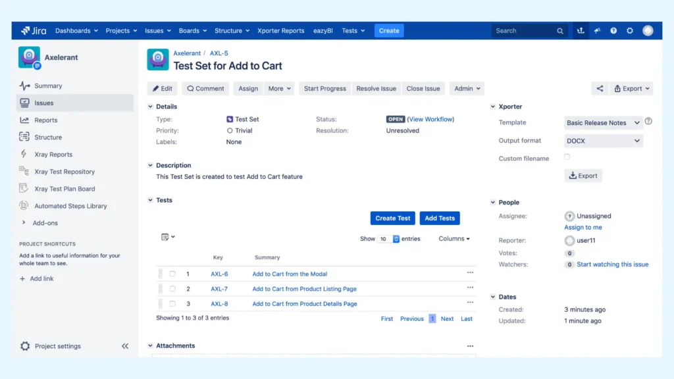Viewport: 674px width, 379px height.
Task: Click the share icon next to Export
Action: click(x=600, y=89)
